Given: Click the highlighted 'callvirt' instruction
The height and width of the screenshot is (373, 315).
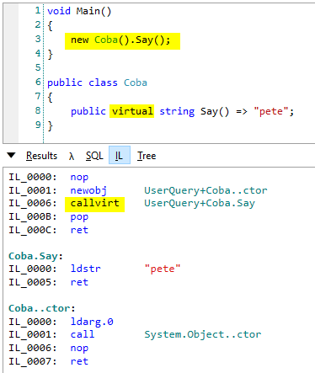Looking at the screenshot, I should [94, 204].
